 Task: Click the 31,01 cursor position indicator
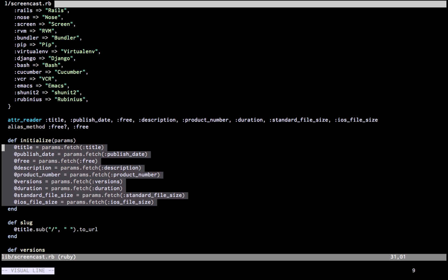click(x=398, y=257)
